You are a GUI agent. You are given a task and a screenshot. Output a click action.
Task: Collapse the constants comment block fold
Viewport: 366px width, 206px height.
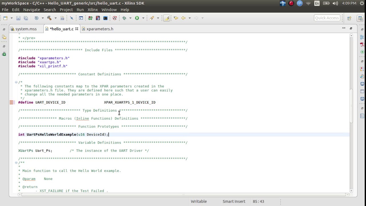click(16, 82)
